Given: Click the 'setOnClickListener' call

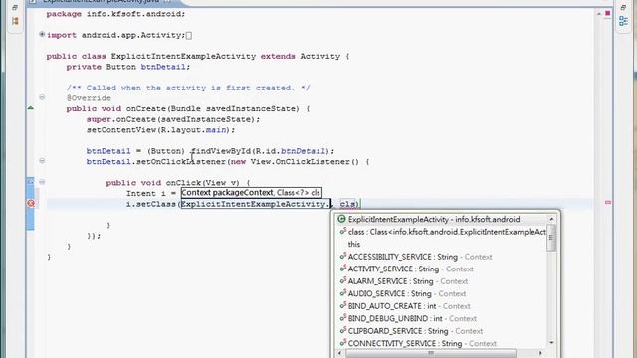Looking at the screenshot, I should tap(181, 161).
